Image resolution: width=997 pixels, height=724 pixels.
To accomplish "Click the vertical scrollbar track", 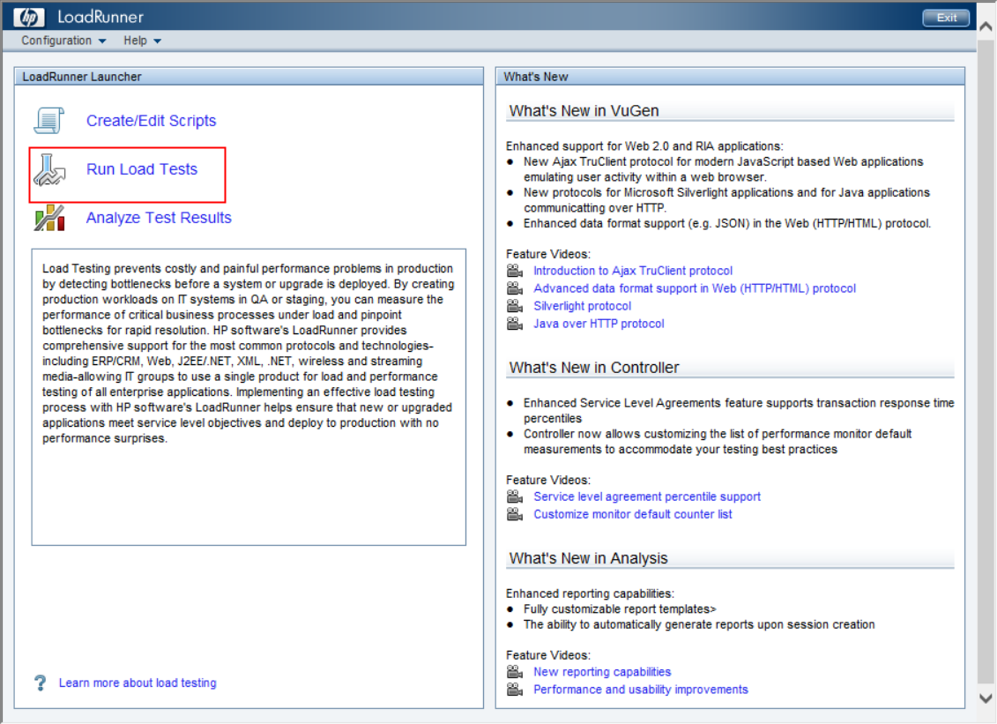I will coord(986,362).
